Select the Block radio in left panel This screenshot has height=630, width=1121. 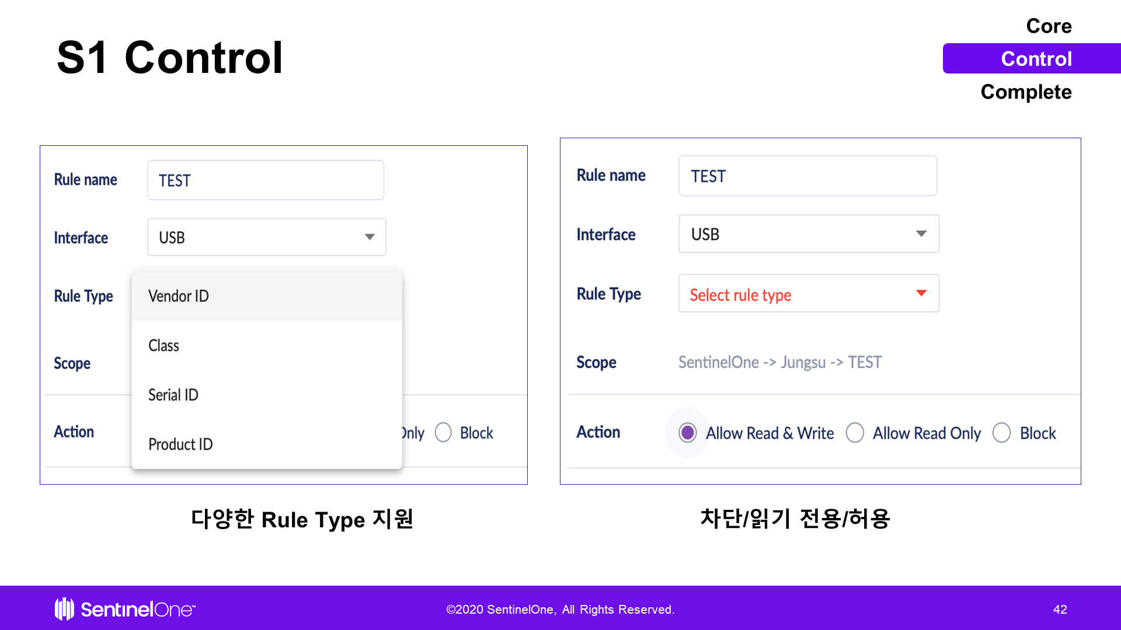443,433
